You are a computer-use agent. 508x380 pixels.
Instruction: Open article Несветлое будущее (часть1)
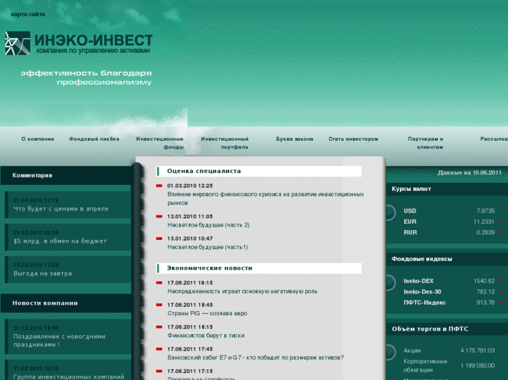click(x=208, y=247)
